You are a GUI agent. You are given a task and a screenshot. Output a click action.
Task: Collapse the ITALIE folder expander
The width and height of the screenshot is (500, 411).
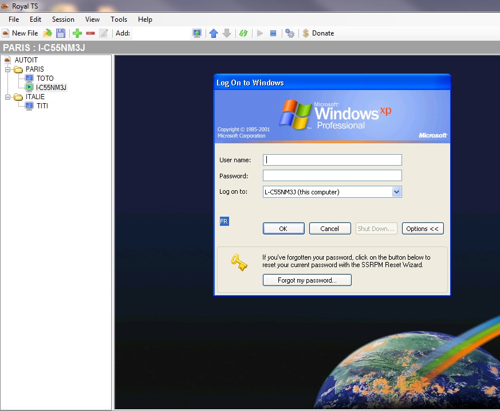(x=7, y=97)
